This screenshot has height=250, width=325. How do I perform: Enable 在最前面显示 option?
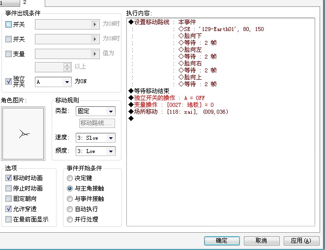8,219
